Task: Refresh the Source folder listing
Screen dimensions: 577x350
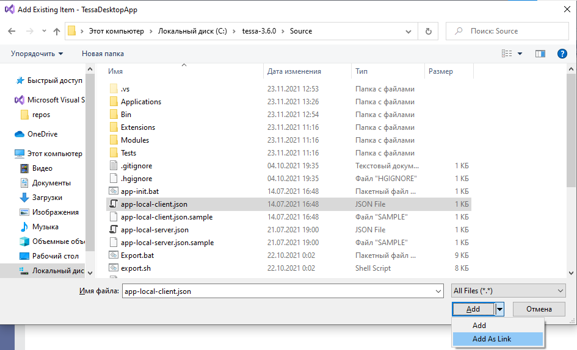Action: [428, 31]
